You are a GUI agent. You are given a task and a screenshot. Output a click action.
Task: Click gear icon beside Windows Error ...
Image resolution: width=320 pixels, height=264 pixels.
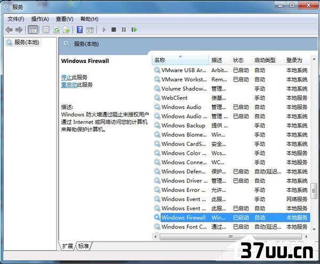(157, 190)
